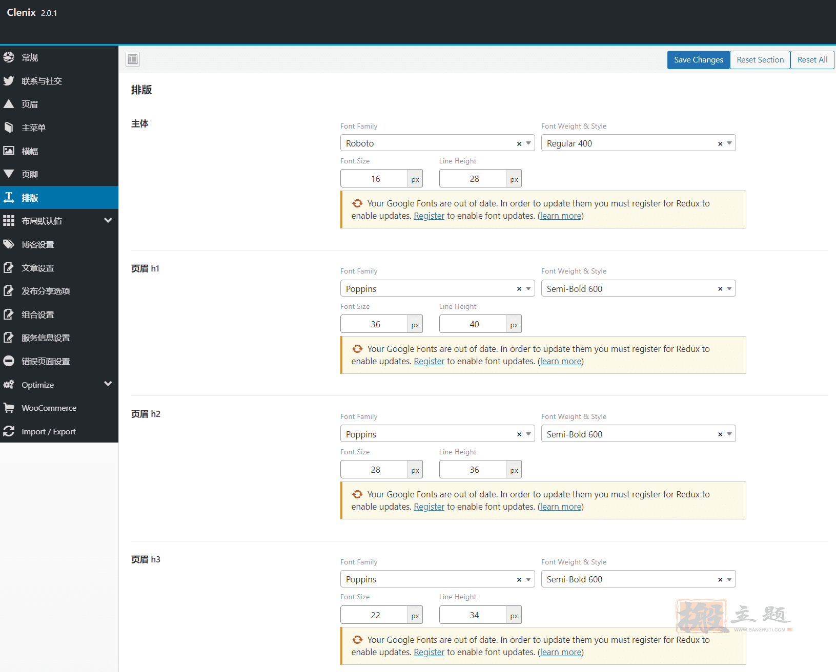This screenshot has width=836, height=672.
Task: Open the 页眉 h2 Font Family dropdown
Action: [437, 434]
